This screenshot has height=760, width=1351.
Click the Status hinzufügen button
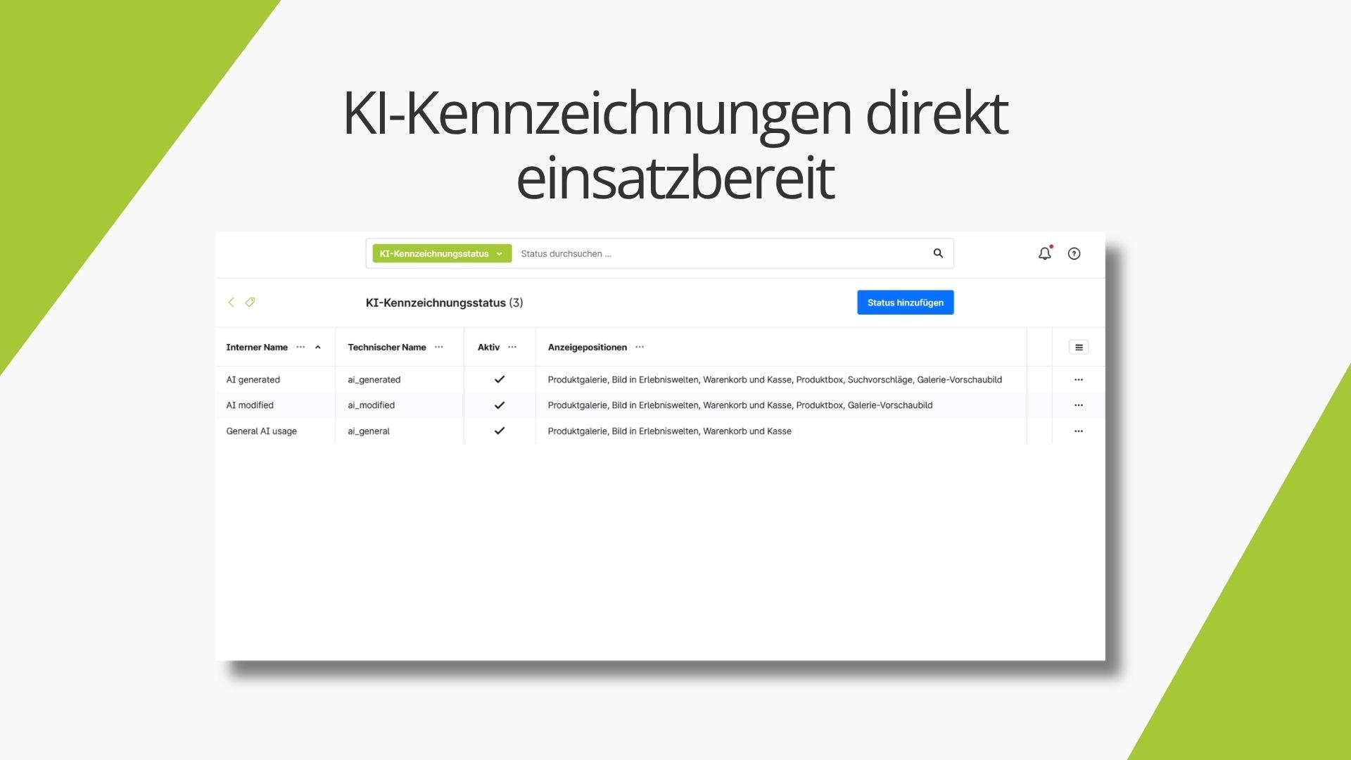pos(905,303)
